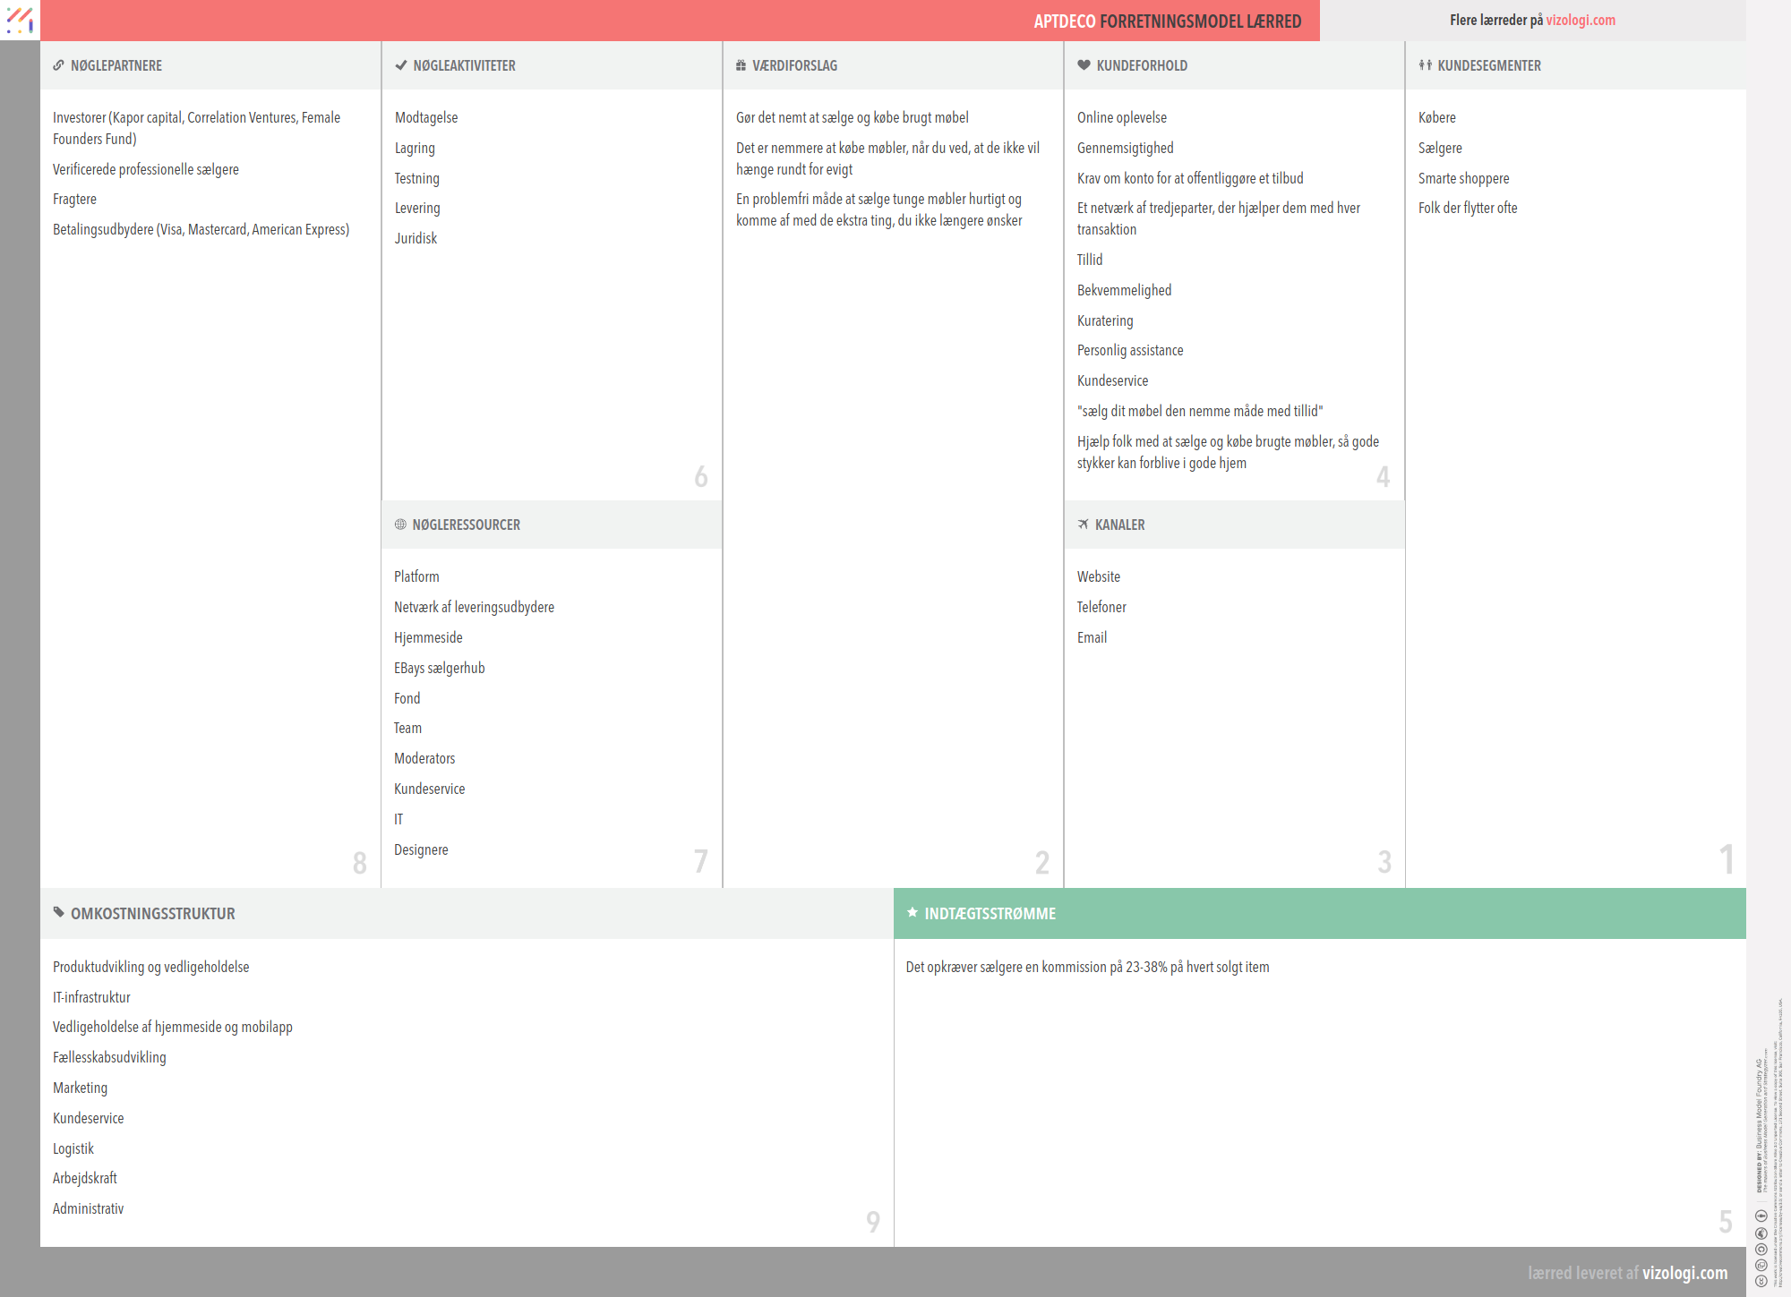This screenshot has height=1297, width=1791.
Task: Open the vizologi.com link in top header
Action: [1581, 20]
